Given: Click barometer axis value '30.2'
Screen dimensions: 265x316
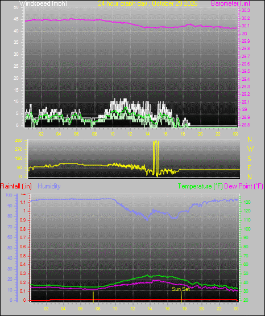Looking at the screenshot, I should [246, 18].
